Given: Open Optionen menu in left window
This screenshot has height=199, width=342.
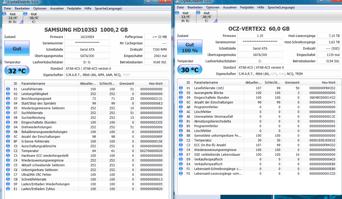Looking at the screenshot, I should 40,8.
